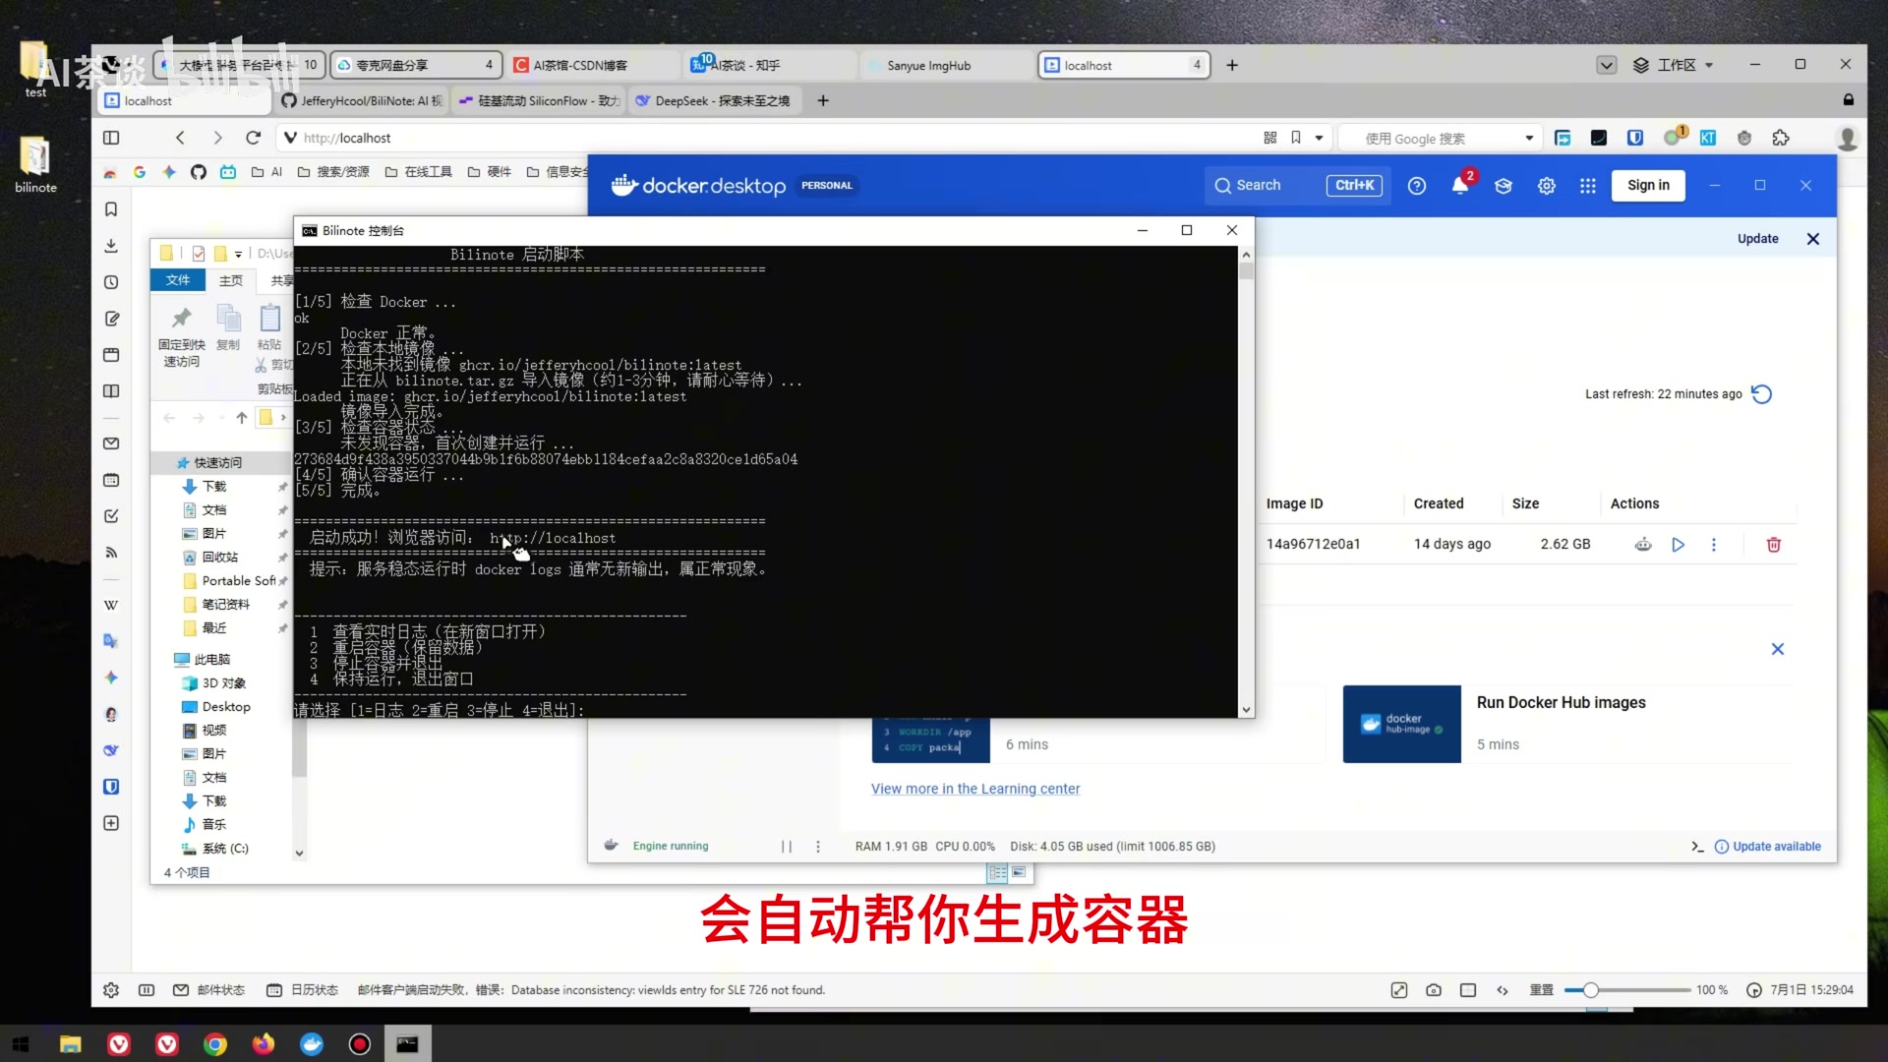
Task: Run image 14a96712e0a1 with play icon
Action: (1679, 545)
